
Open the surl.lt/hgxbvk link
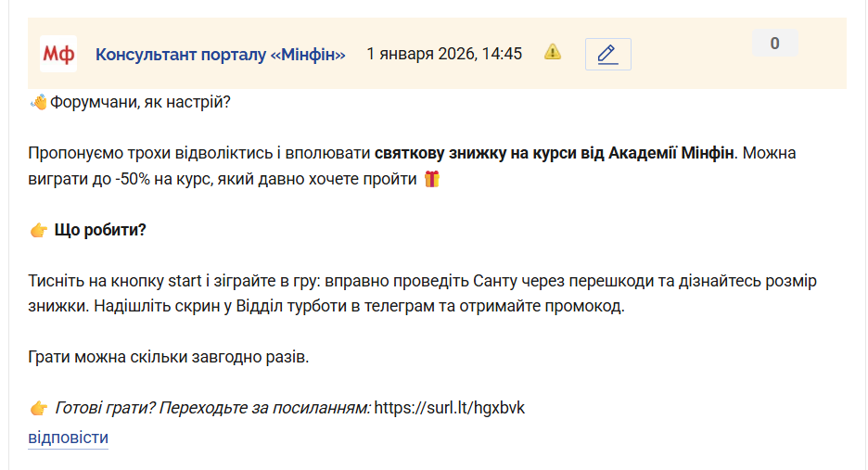[449, 408]
